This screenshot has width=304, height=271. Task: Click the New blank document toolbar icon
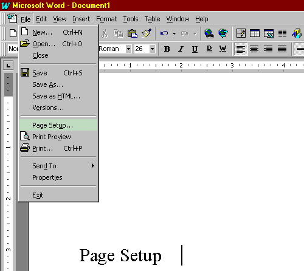click(x=13, y=33)
